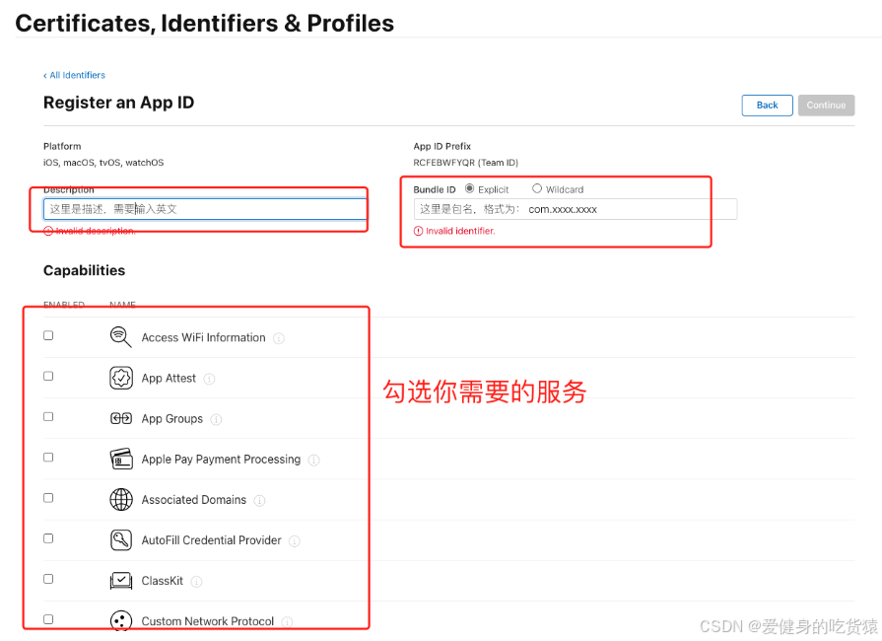
Task: Enable Access WiFi Information checkbox
Action: click(48, 335)
